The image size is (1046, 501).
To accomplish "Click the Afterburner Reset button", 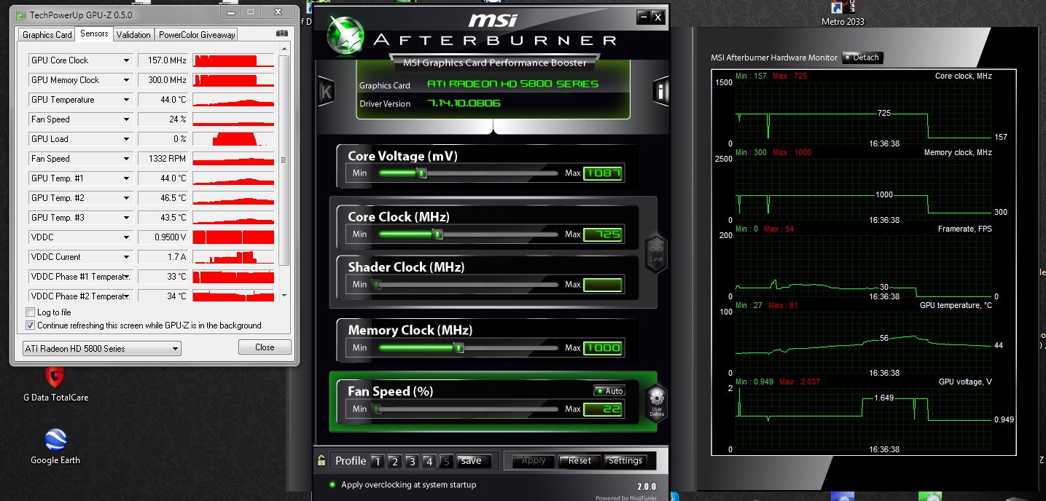I will tap(580, 461).
